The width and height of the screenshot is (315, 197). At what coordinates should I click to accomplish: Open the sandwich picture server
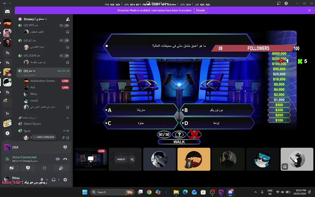[x=7, y=123]
